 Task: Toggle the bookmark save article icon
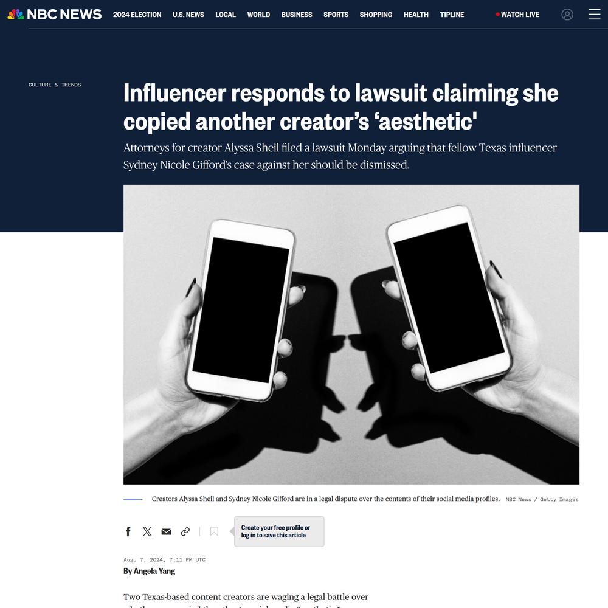tap(214, 531)
